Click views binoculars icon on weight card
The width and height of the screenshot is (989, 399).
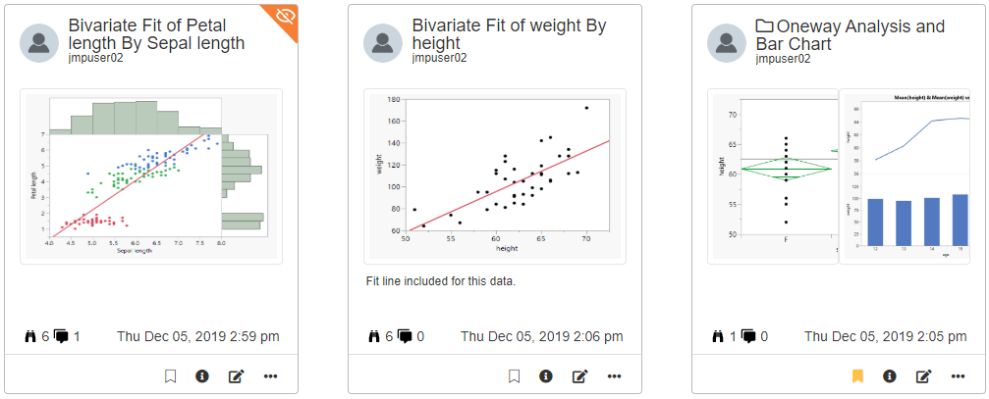click(374, 336)
